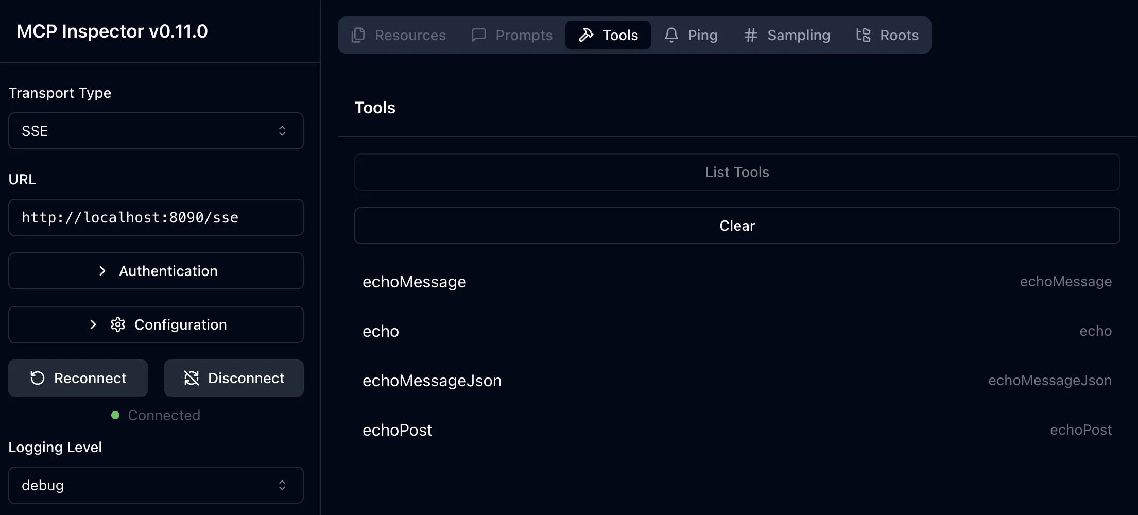The height and width of the screenshot is (515, 1138).
Task: Switch to the Sampling tab
Action: (x=787, y=35)
